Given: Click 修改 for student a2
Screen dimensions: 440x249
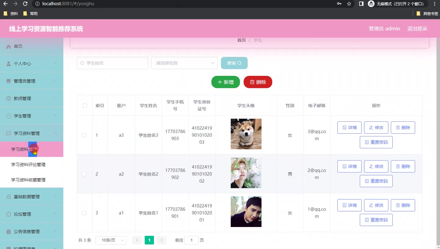Looking at the screenshot, I should pyautogui.click(x=376, y=166).
